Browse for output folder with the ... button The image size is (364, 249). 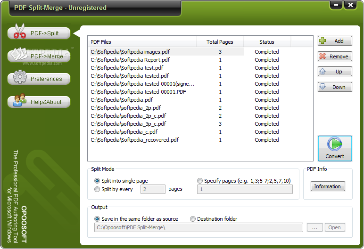click(x=314, y=227)
